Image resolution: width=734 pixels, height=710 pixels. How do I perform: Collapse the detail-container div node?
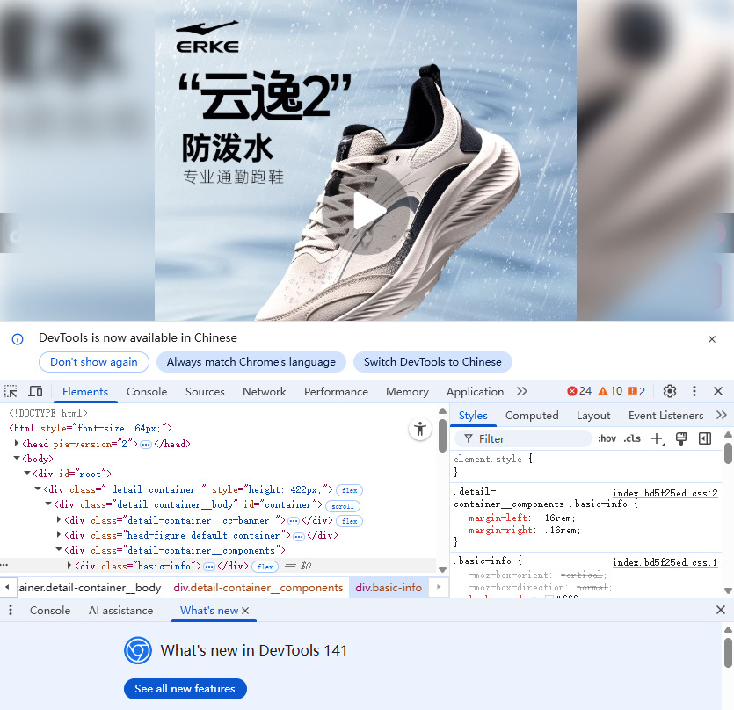coord(38,489)
